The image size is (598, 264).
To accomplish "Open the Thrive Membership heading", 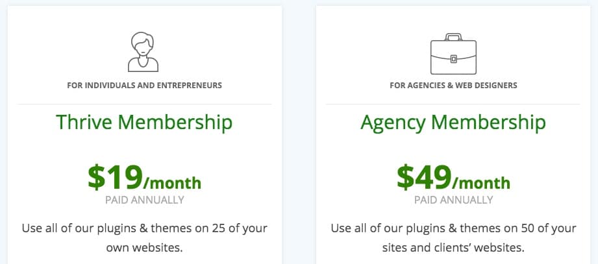I will 144,122.
